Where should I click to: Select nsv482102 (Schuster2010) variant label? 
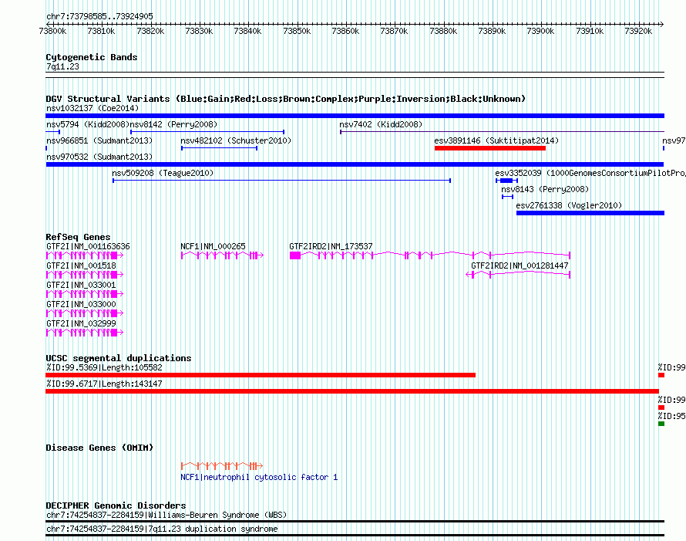tap(236, 140)
